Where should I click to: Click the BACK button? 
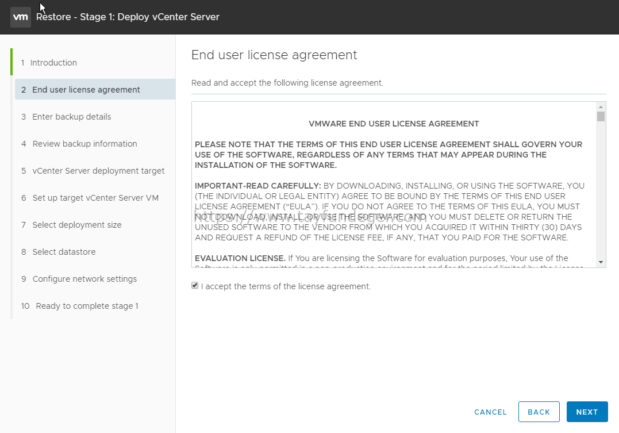pyautogui.click(x=539, y=412)
